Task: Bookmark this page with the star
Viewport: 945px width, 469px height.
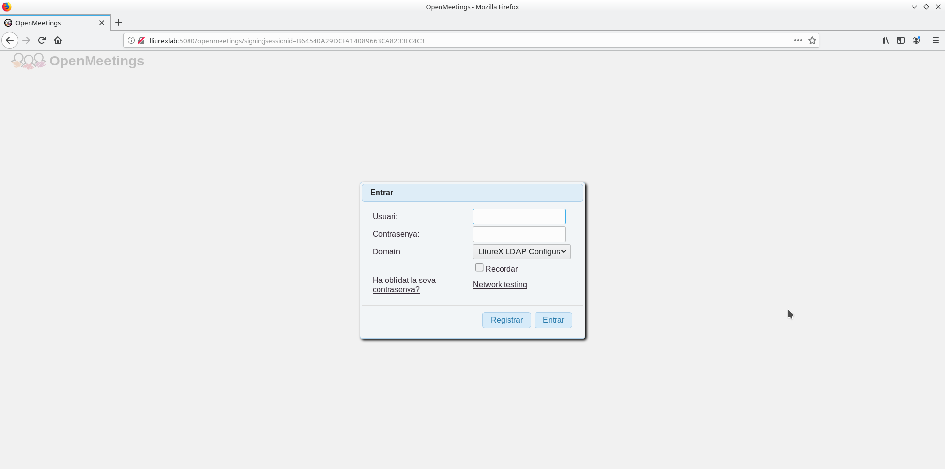Action: coord(812,40)
